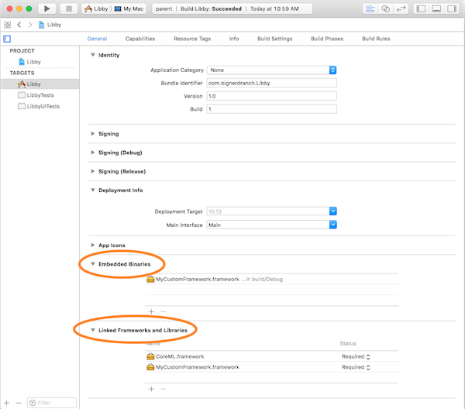Choose the My Mac run destination
Viewport: 465px width, 409px height.
pyautogui.click(x=129, y=9)
